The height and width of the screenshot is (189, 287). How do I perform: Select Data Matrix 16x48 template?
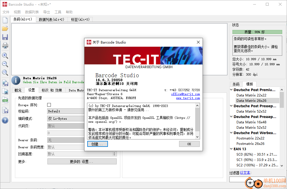[x=251, y=122]
